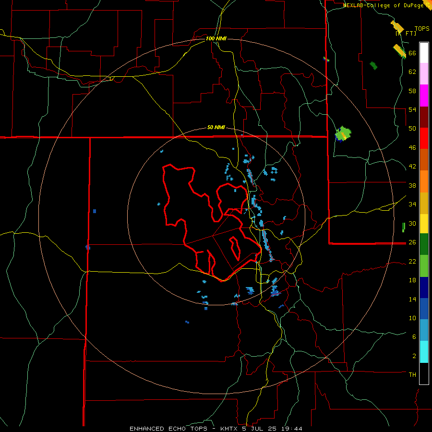
Task: Click the medium blue legend band
Action: pyautogui.click(x=424, y=309)
